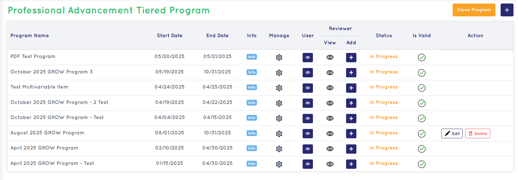The height and width of the screenshot is (180, 518).
Task: Click start date 08/01/2025
Action: tap(170, 133)
